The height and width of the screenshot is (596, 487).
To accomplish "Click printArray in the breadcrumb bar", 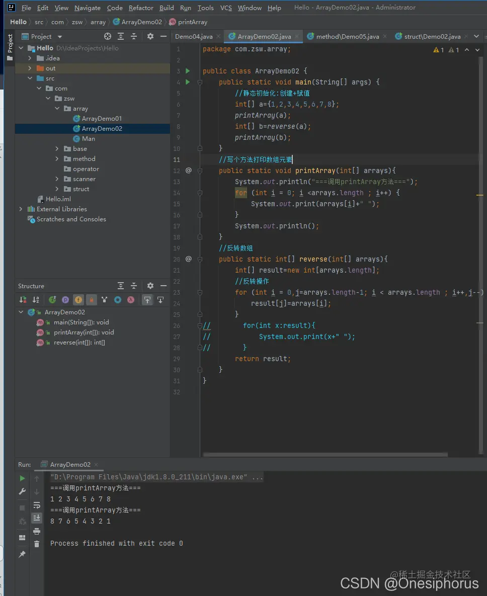I will point(189,22).
